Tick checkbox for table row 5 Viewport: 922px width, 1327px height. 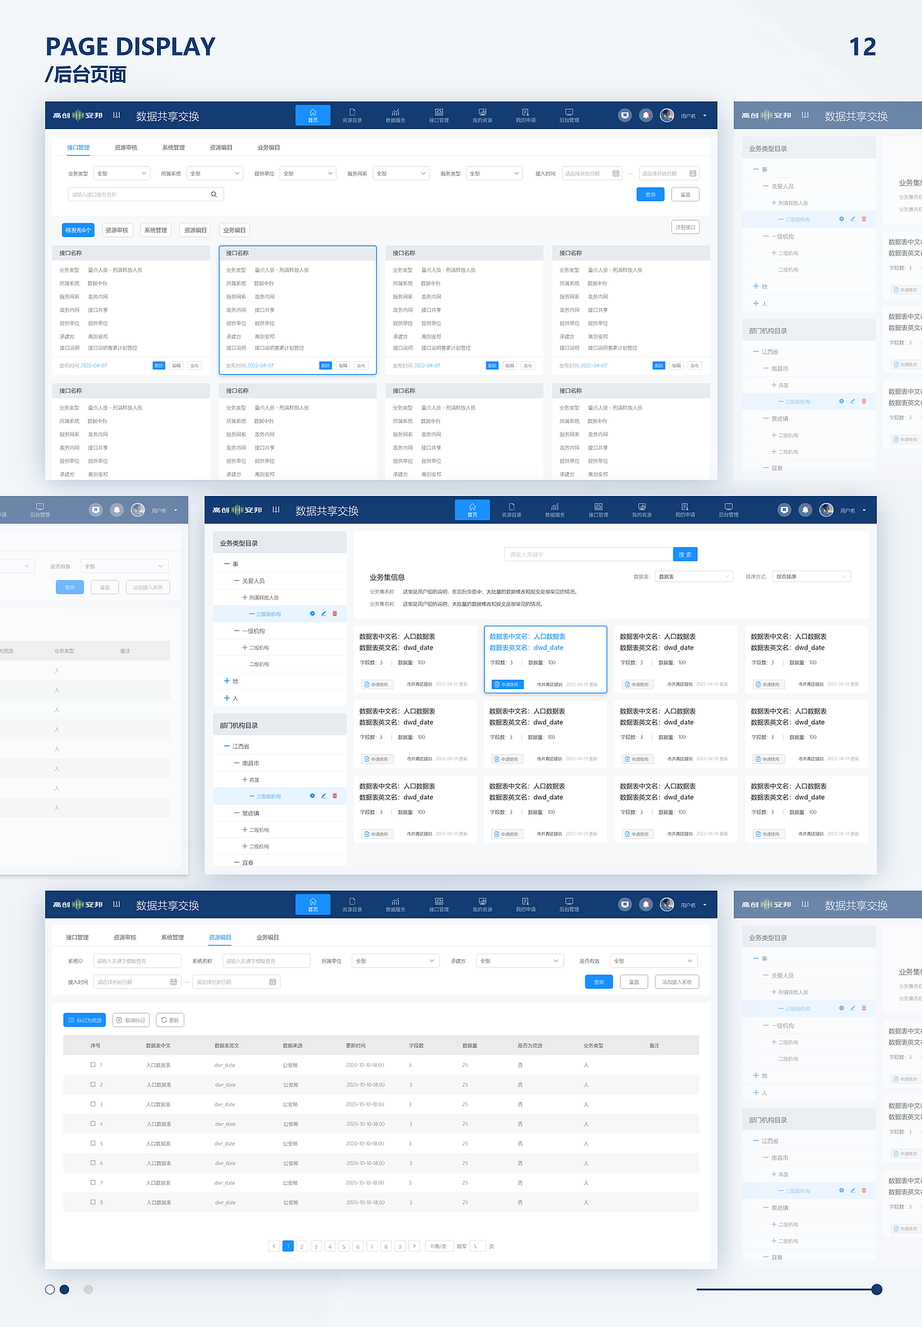click(x=93, y=1143)
